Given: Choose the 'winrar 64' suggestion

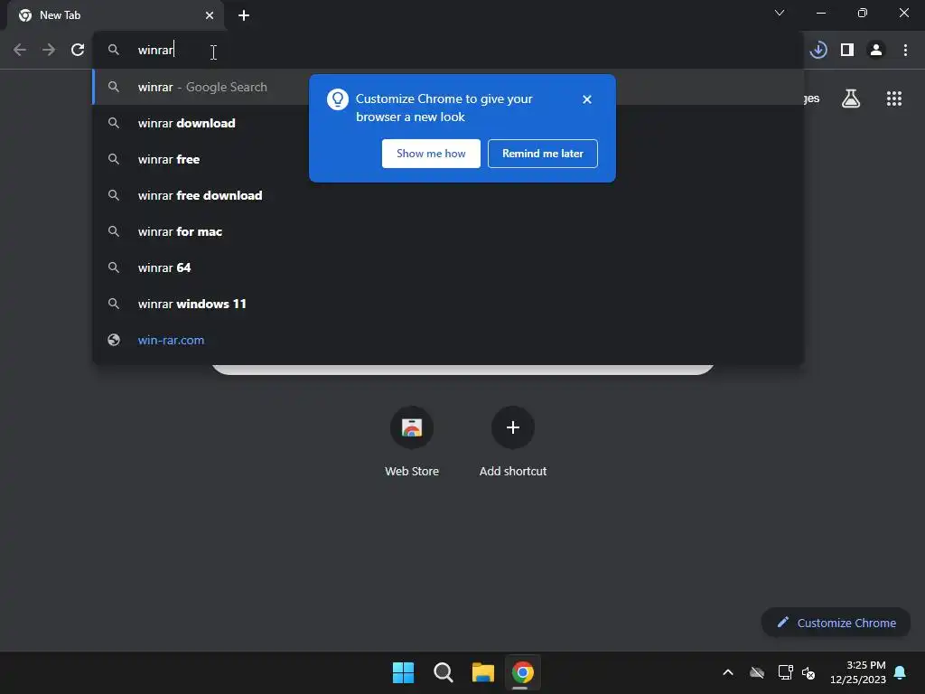Looking at the screenshot, I should click(x=448, y=267).
